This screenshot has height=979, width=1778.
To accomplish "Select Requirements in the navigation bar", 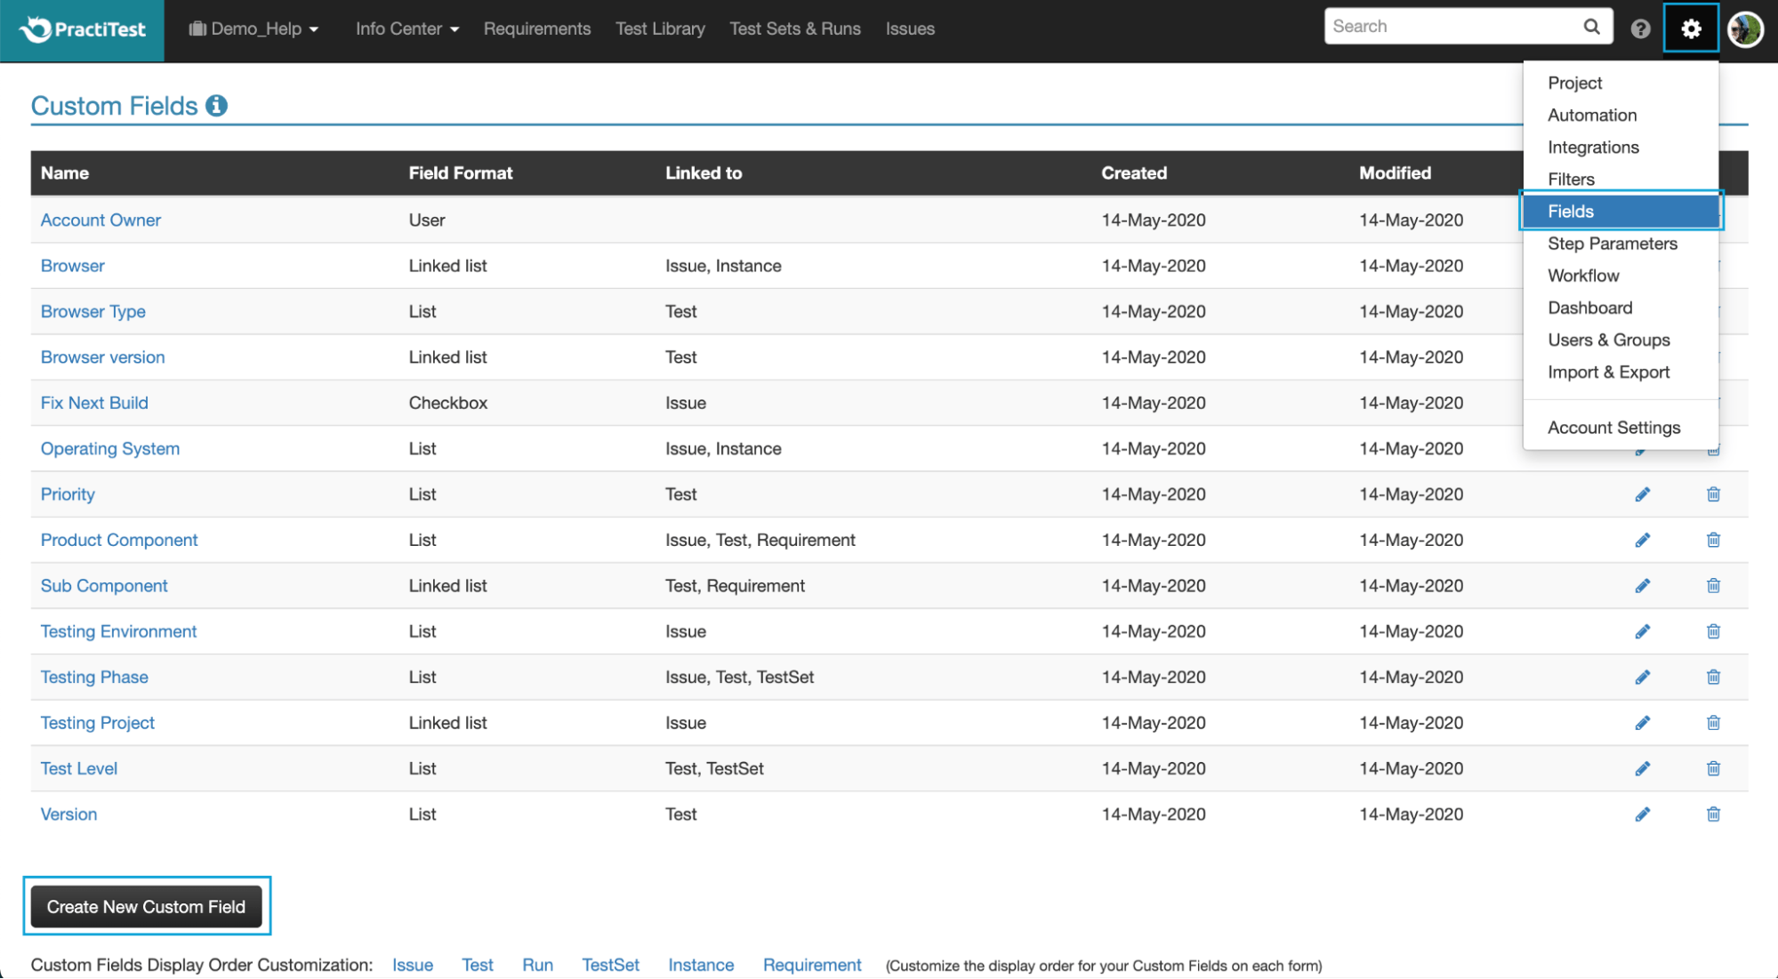I will coord(536,28).
